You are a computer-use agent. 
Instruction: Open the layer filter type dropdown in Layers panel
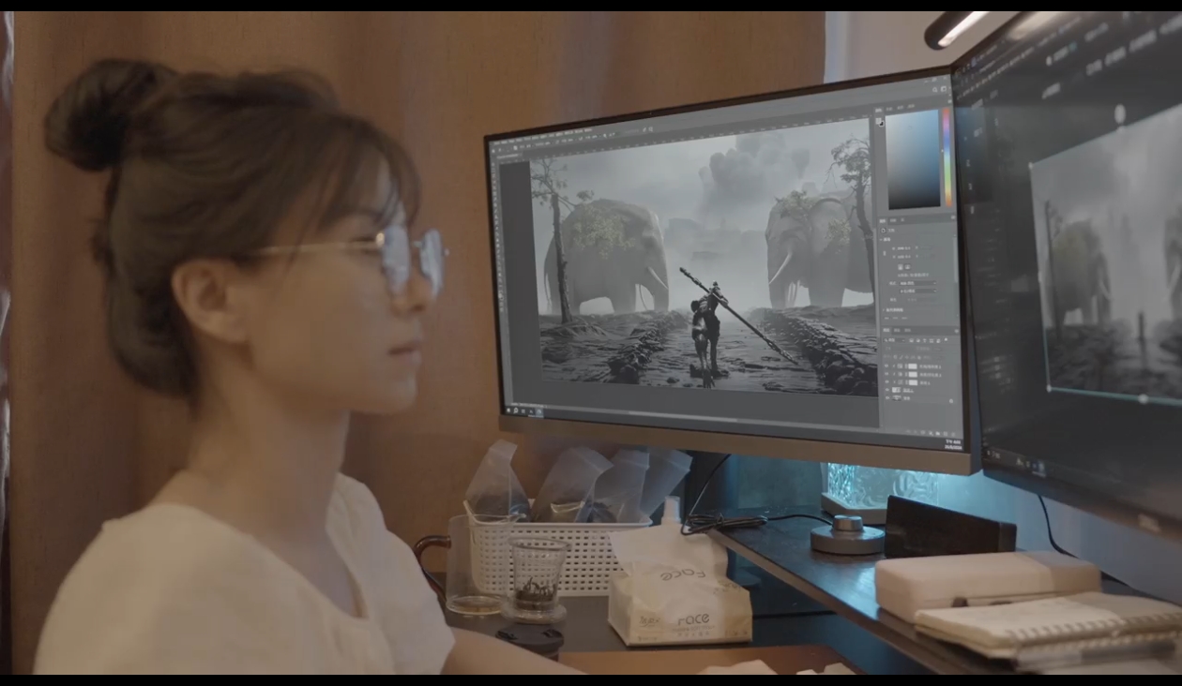tap(894, 340)
